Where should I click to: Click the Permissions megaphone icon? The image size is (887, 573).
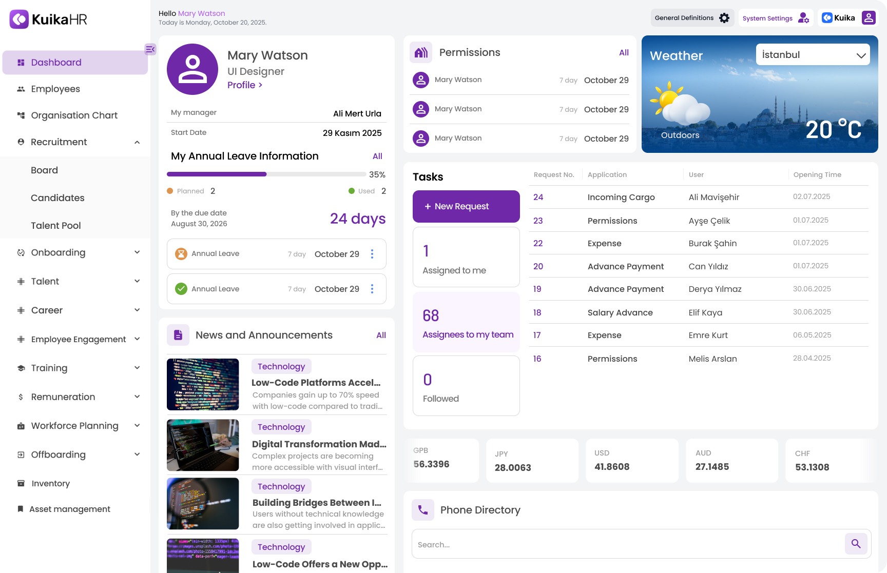(x=421, y=52)
